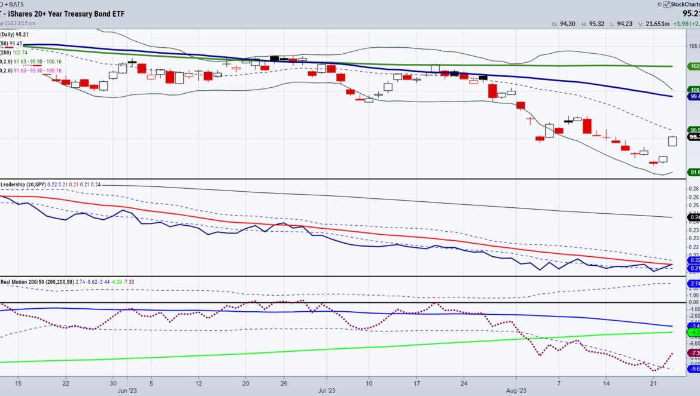Click the '22' date label on time axis
The height and width of the screenshot is (396, 700).
(x=66, y=383)
